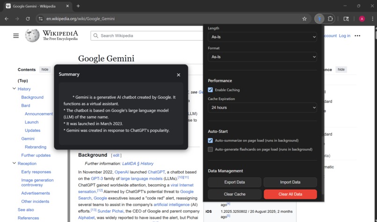Go to Early responses in contents
This screenshot has height=222, width=377.
[36, 172]
